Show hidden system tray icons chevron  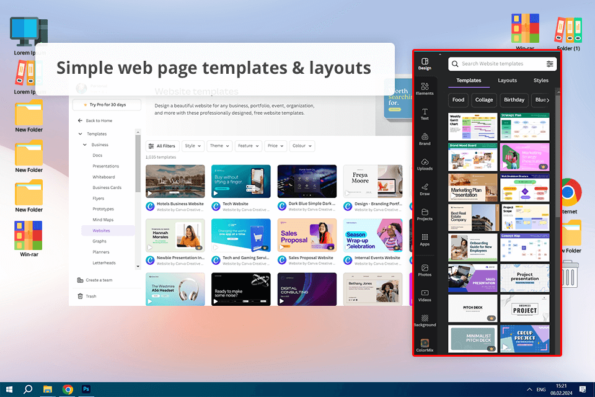coord(529,390)
